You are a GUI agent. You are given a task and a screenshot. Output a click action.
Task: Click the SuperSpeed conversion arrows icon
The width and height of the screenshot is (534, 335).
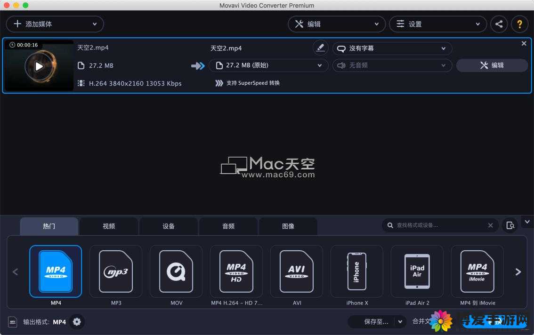[219, 83]
